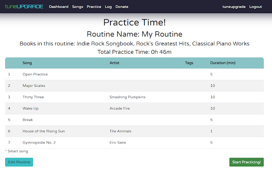272x180 pixels.
Task: Click row number 4 of Wake Up
Action: coord(9,108)
